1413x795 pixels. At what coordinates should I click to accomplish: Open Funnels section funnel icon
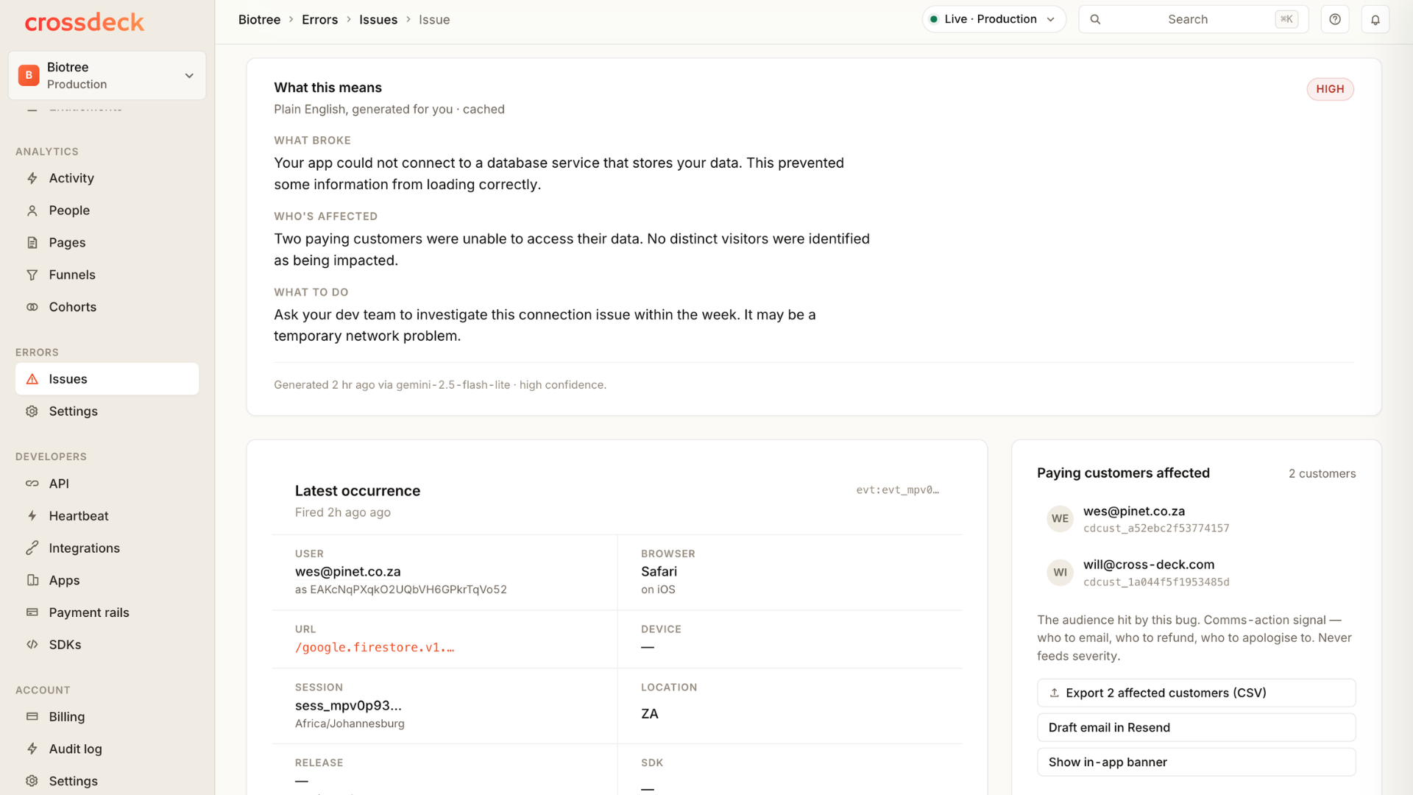[32, 275]
